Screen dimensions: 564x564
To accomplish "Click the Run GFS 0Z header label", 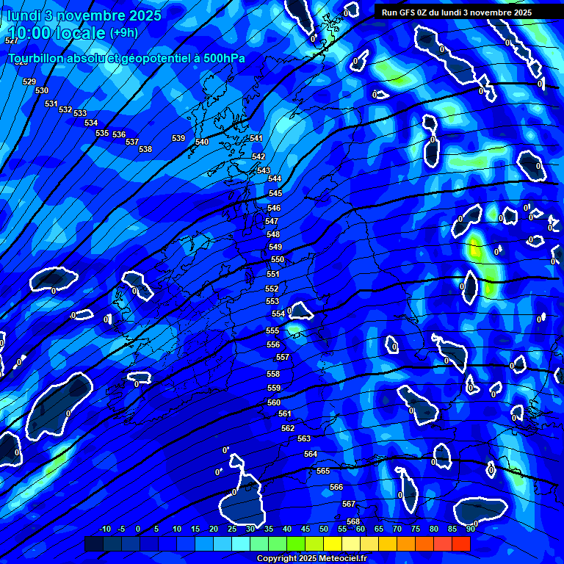I will click(x=457, y=12).
